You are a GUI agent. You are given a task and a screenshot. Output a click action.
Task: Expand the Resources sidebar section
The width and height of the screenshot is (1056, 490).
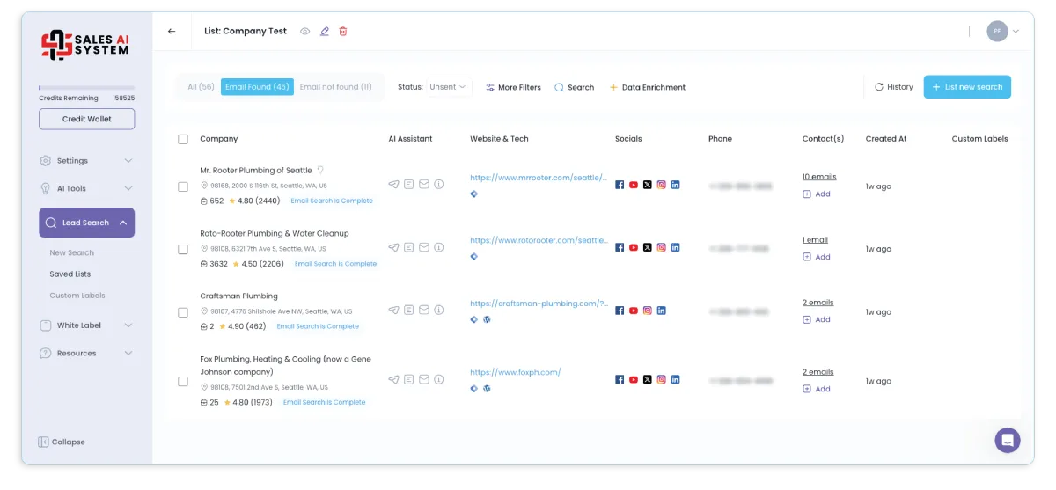pos(86,353)
